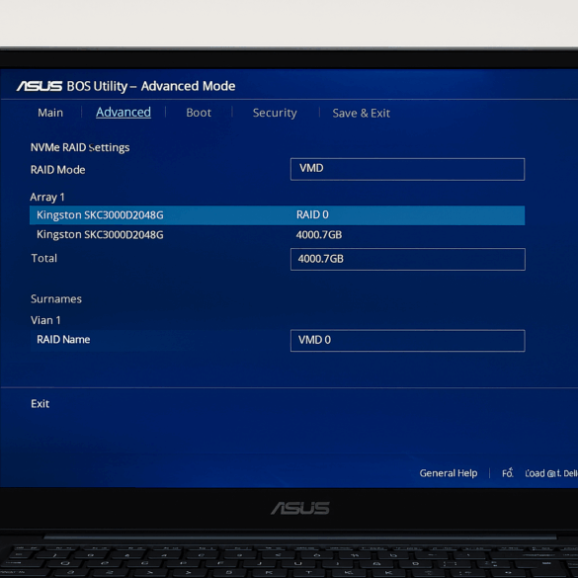This screenshot has height=578, width=578.
Task: Click the Total label
Action: pos(43,258)
